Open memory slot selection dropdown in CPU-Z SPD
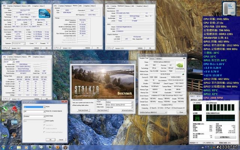This screenshot has width=240, height=150. [x=9, y=62]
